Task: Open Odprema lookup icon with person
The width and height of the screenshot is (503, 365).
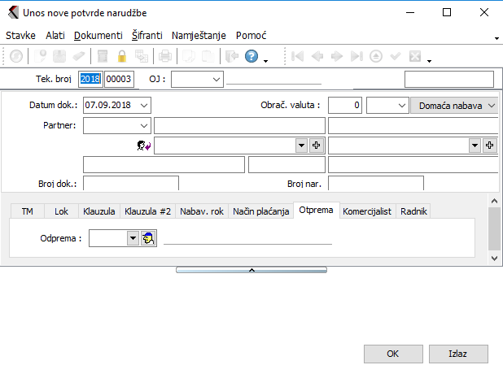Action: click(x=149, y=238)
